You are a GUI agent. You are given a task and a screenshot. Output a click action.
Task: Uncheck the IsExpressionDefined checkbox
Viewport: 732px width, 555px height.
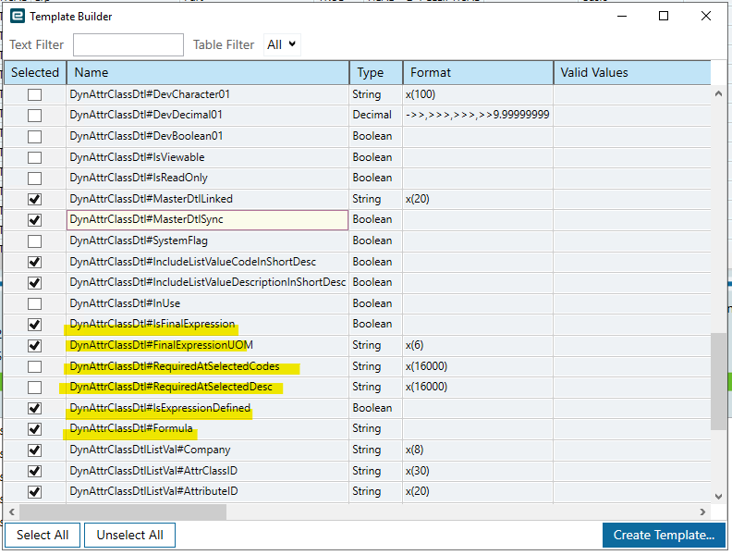34,408
